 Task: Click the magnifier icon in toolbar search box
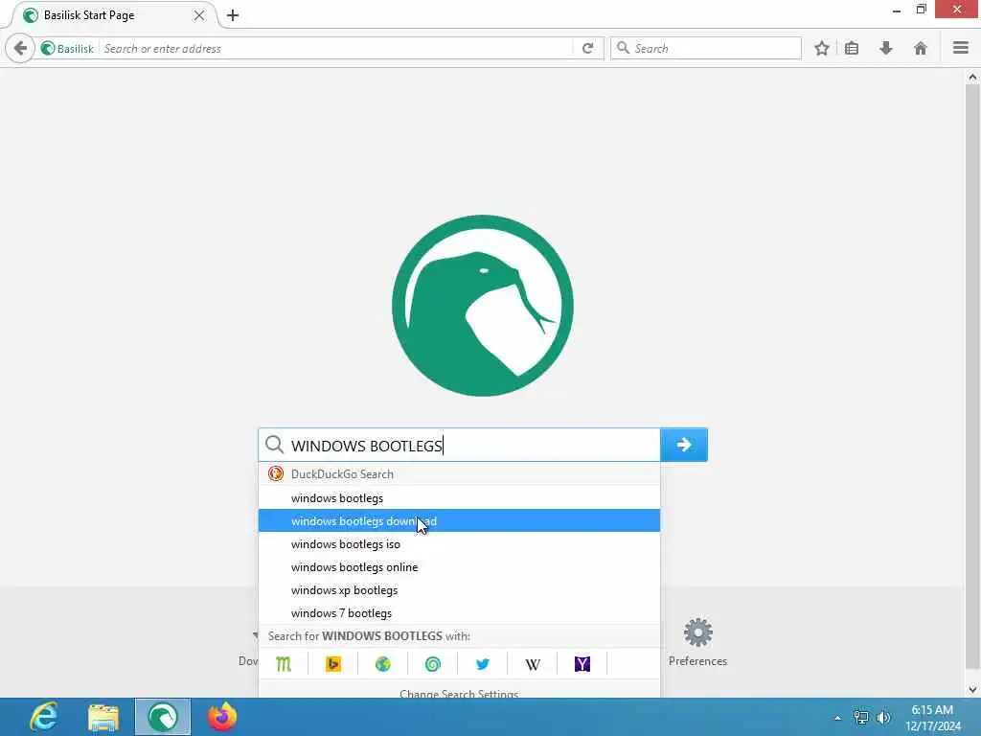point(623,48)
